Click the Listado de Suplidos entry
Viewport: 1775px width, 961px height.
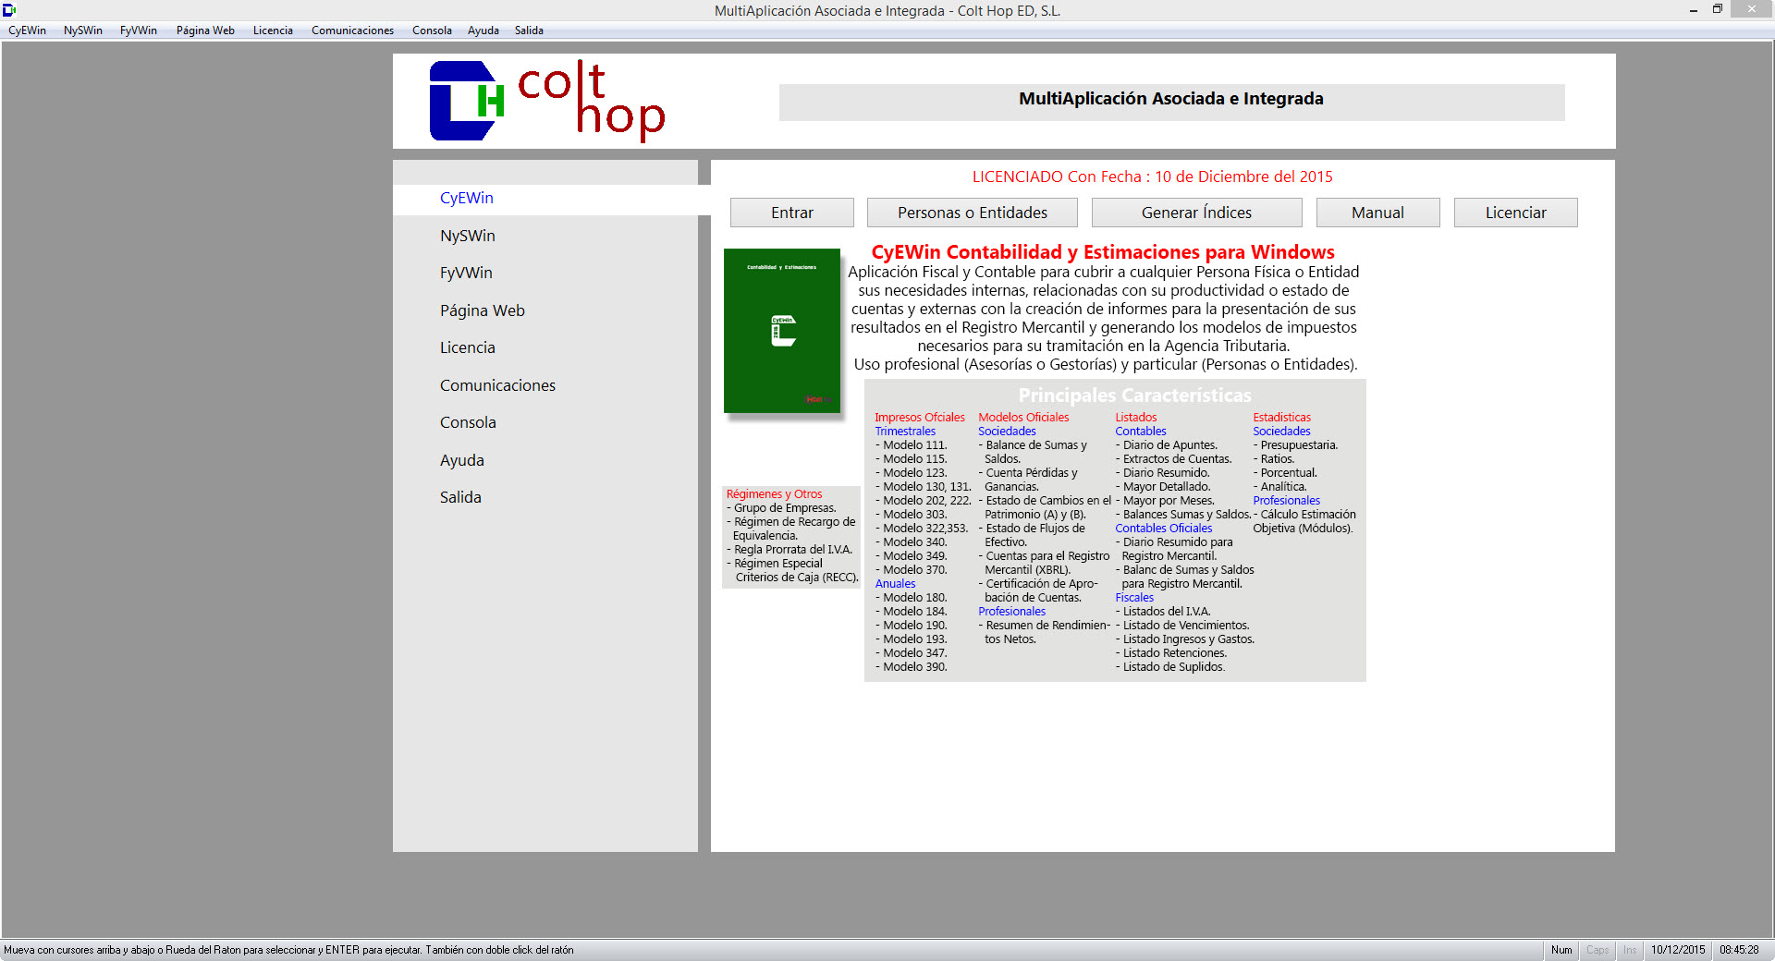tap(1170, 667)
